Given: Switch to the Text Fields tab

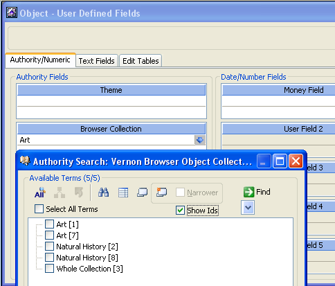Looking at the screenshot, I should (x=97, y=61).
